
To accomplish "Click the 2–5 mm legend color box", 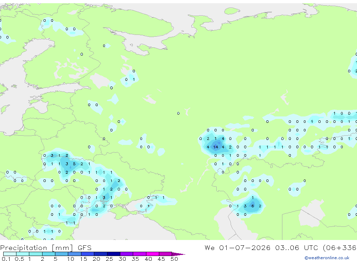I will coord(49,254).
